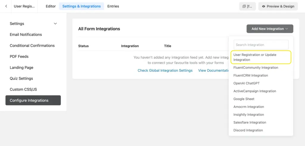Click the Title column header
The image size is (305, 146).
[x=168, y=46]
